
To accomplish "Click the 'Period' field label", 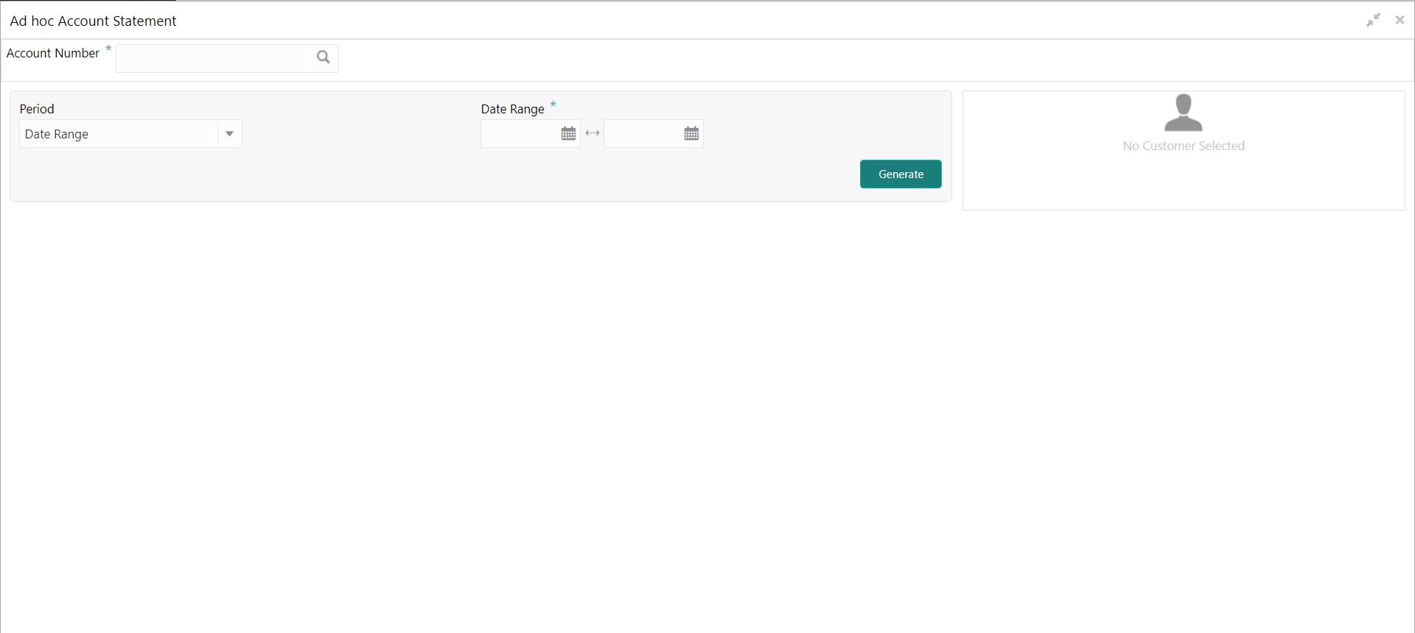I will click(x=37, y=109).
